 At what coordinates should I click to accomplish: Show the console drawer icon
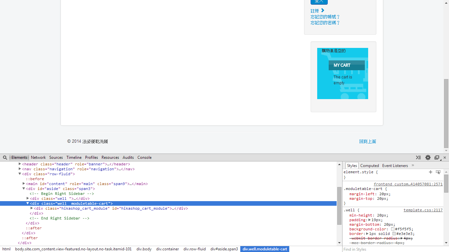point(418,157)
